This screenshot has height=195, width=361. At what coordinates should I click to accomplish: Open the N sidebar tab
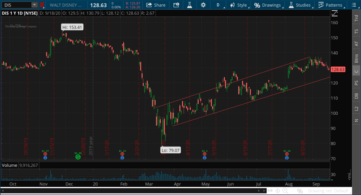[357, 120]
